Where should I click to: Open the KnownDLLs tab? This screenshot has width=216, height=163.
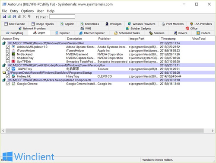coord(90,24)
